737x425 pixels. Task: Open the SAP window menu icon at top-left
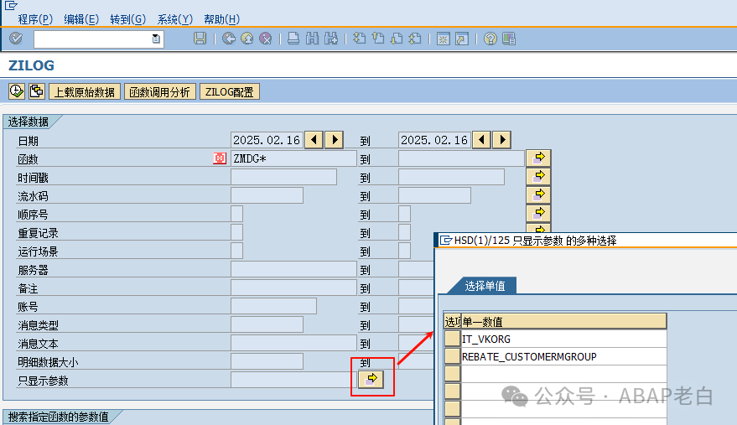[x=10, y=5]
